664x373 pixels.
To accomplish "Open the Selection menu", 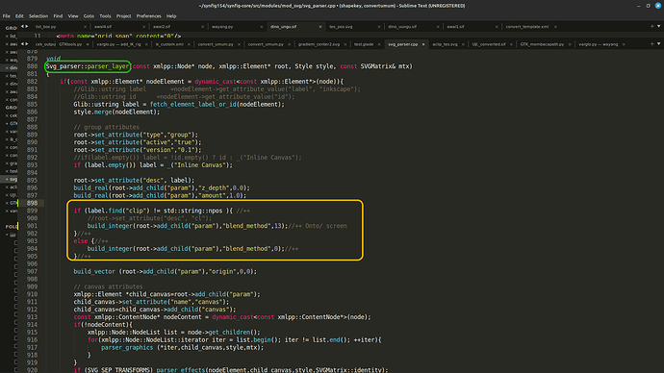I will pyautogui.click(x=38, y=16).
